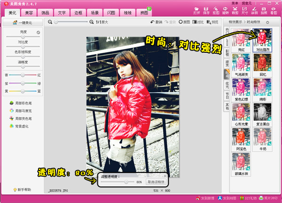
Task: Click 1:1原大 actual size button
Action: coord(102,22)
